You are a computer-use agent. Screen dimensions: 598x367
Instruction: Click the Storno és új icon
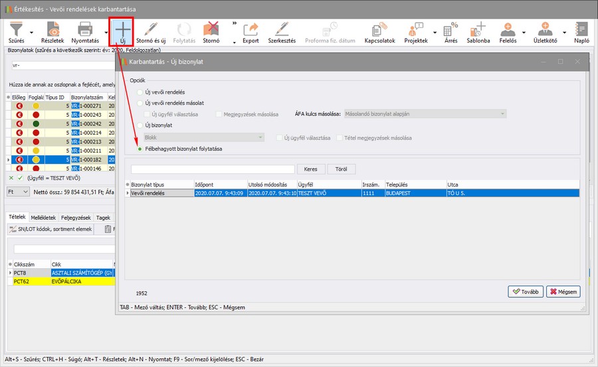[x=151, y=29]
